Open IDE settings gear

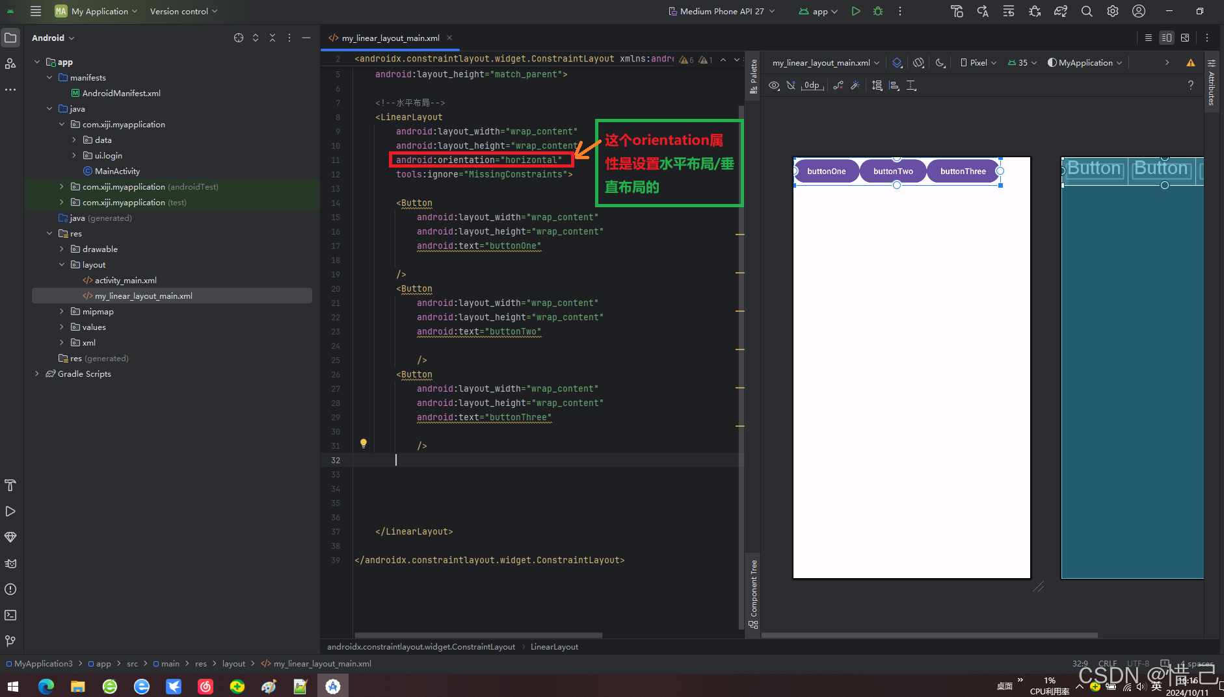(1113, 11)
